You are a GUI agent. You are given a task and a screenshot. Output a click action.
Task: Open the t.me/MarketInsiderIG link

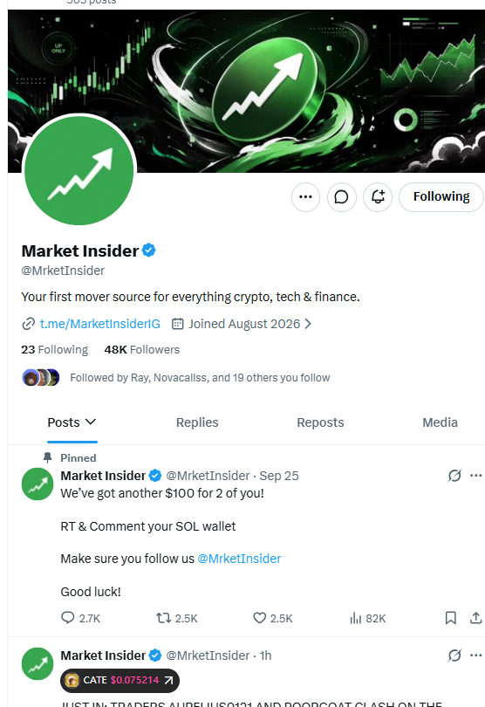coord(99,324)
